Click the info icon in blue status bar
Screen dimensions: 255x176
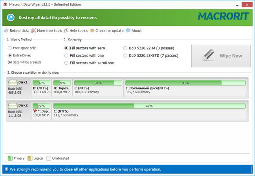(x=7, y=169)
